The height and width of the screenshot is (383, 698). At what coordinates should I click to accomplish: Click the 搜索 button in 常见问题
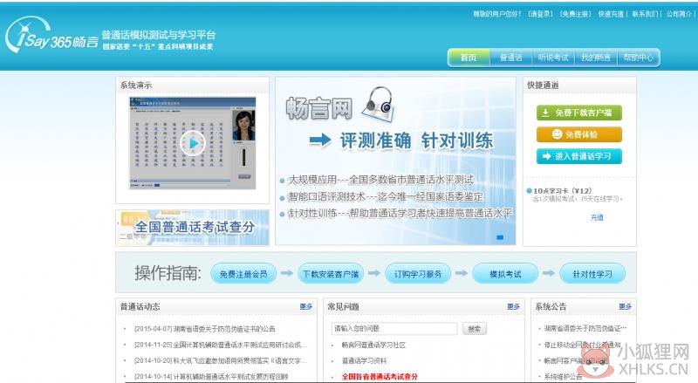pyautogui.click(x=474, y=329)
